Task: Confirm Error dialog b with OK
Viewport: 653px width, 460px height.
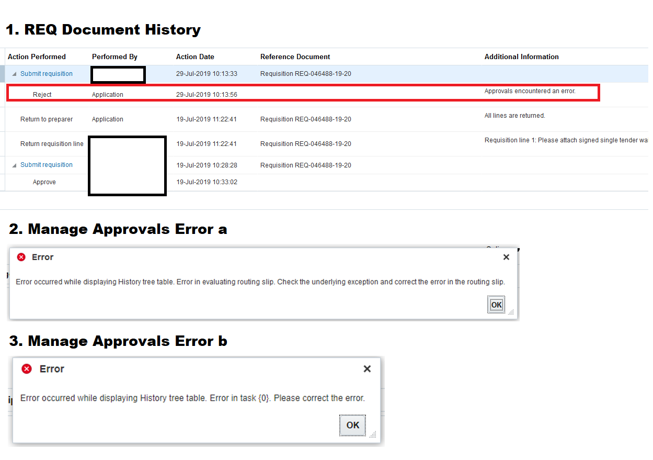Action: click(352, 425)
